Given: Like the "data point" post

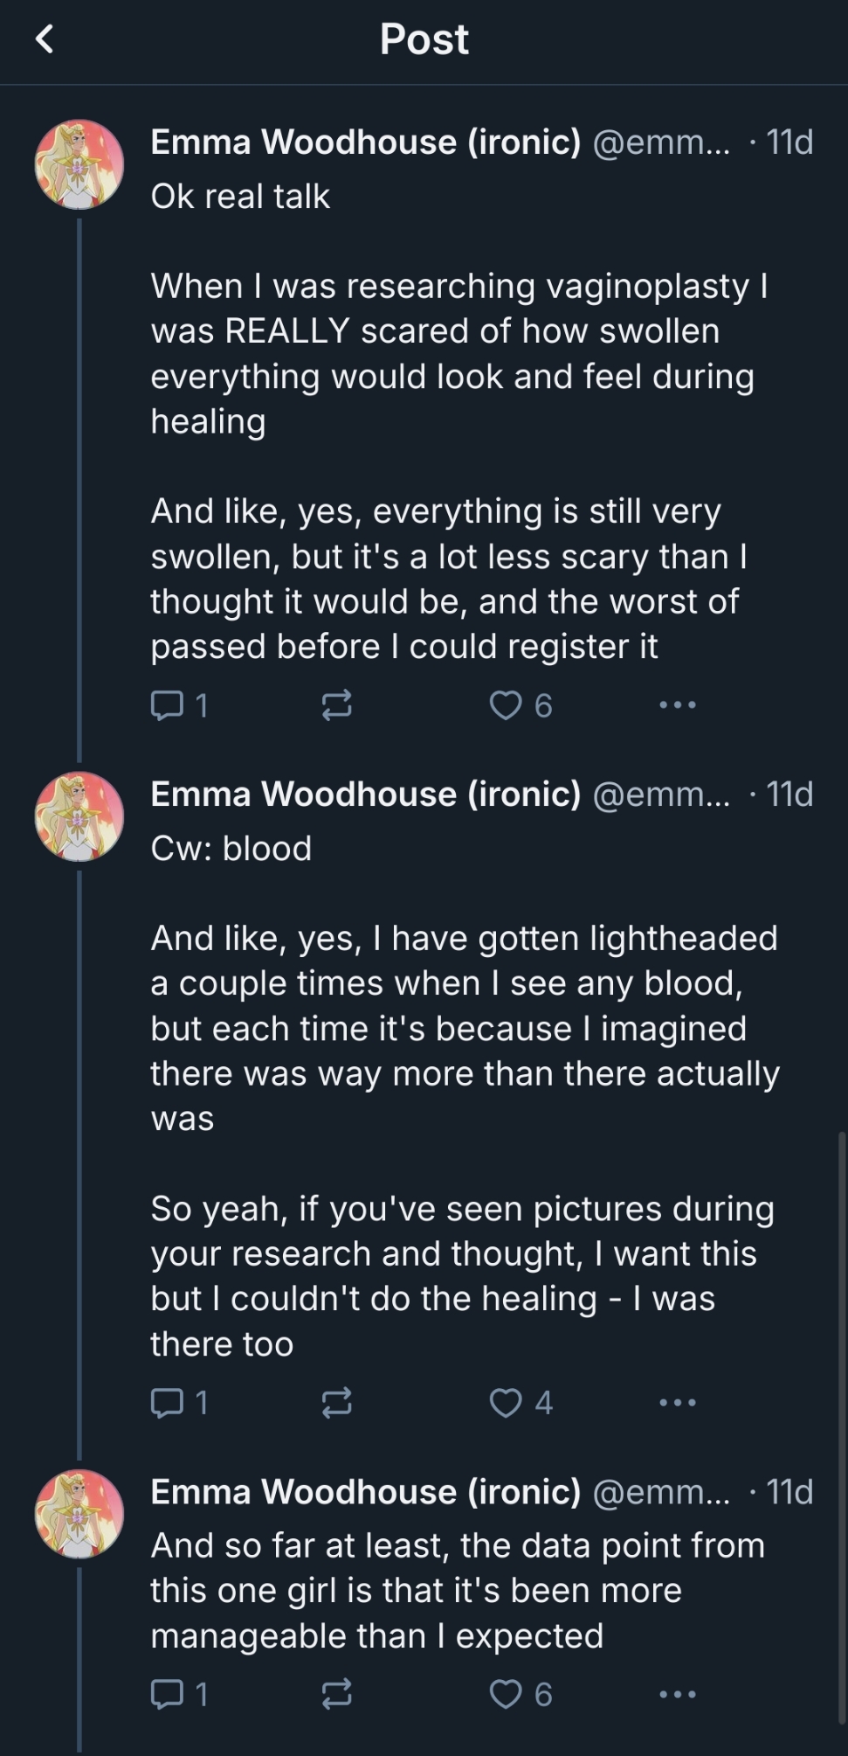Looking at the screenshot, I should point(505,1694).
